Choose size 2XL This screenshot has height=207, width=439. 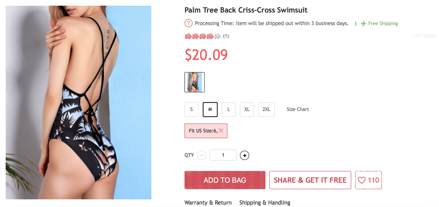266,110
